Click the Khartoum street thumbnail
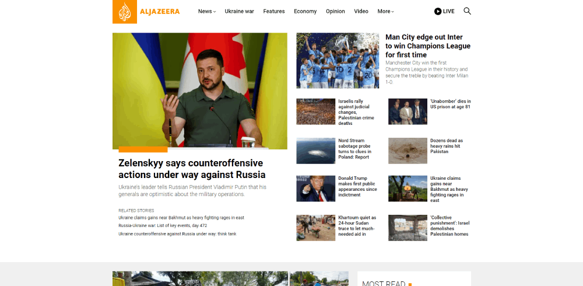Viewport: 583px width, 286px height. coord(315,228)
